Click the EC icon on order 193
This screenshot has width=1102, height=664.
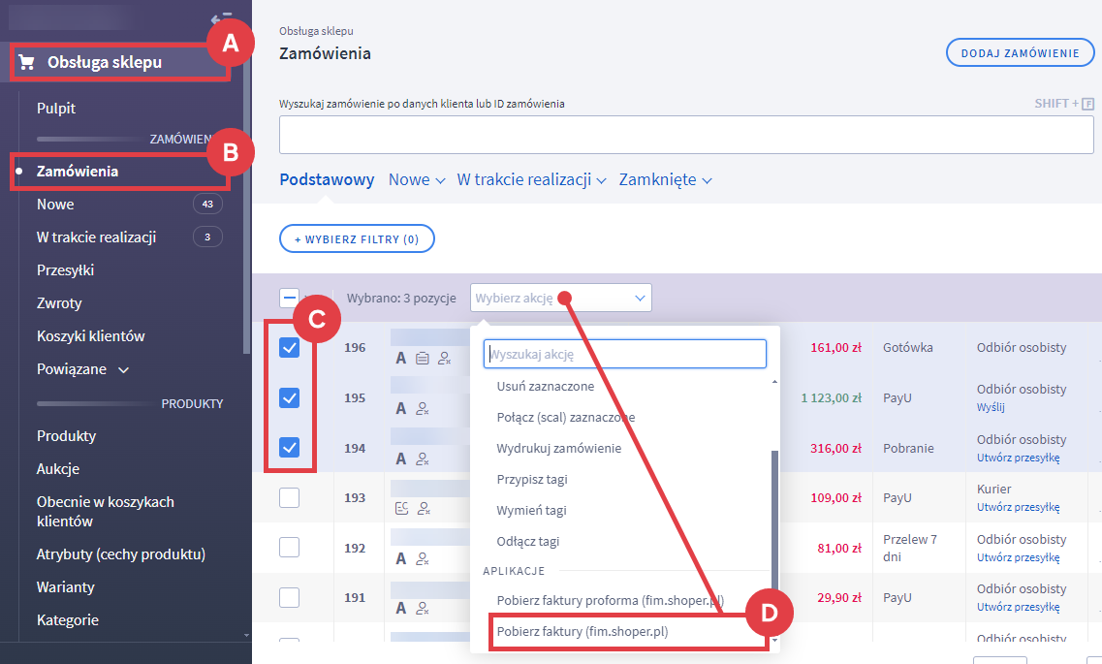point(401,509)
